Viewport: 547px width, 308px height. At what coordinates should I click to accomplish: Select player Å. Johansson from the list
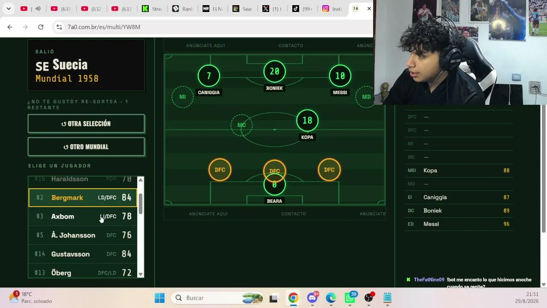click(82, 235)
